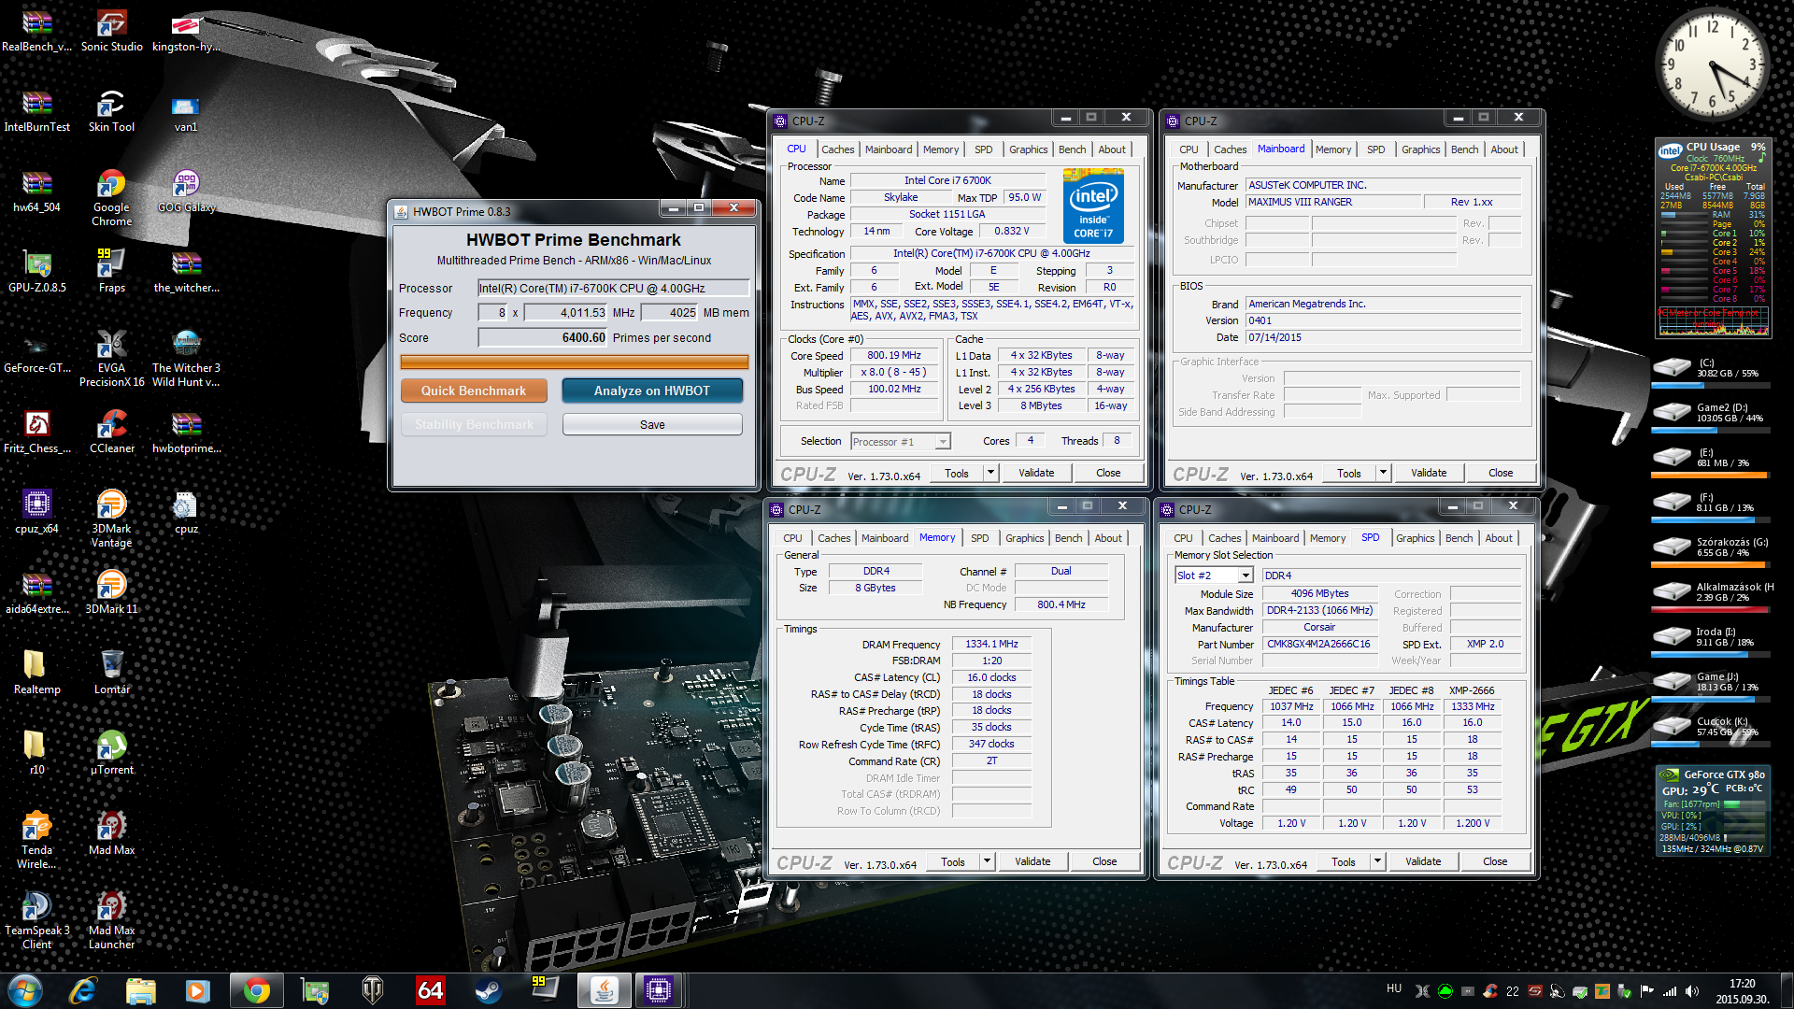
Task: Click Close in the Mainboard CPU-Z window
Action: pyautogui.click(x=1501, y=473)
